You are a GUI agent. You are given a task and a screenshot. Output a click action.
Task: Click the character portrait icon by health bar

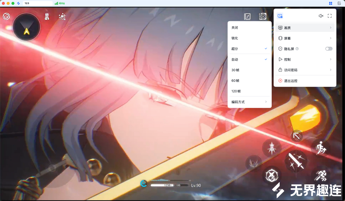[144, 183]
